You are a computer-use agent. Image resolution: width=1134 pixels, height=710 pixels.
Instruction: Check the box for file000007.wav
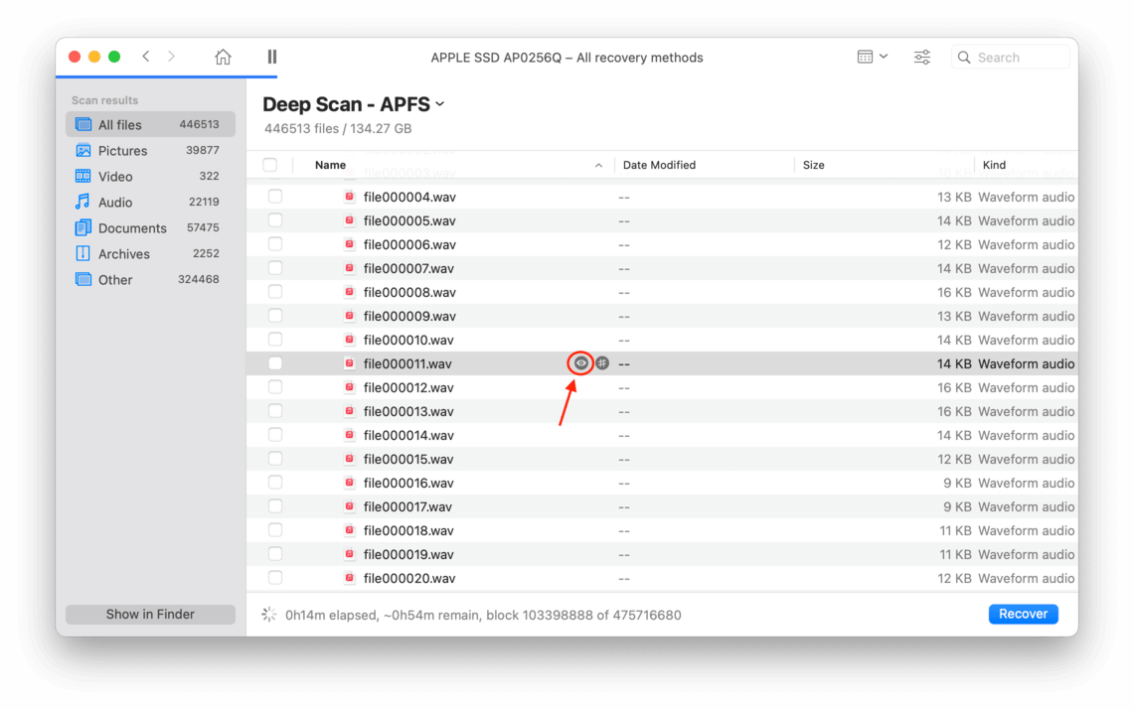pos(275,268)
